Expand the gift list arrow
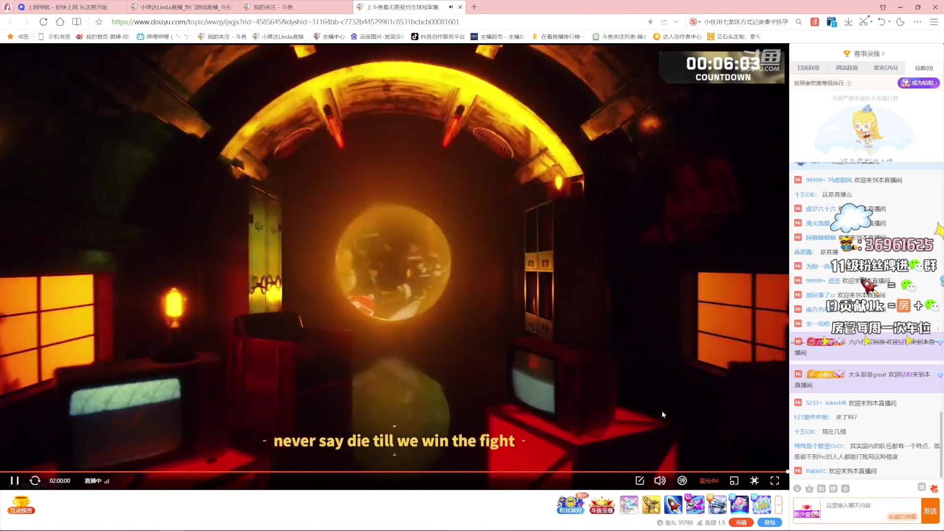944x531 pixels. 778,504
